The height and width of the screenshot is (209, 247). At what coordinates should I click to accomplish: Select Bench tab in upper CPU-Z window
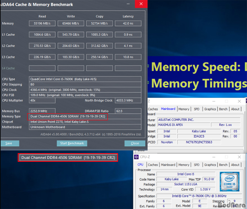223,109
